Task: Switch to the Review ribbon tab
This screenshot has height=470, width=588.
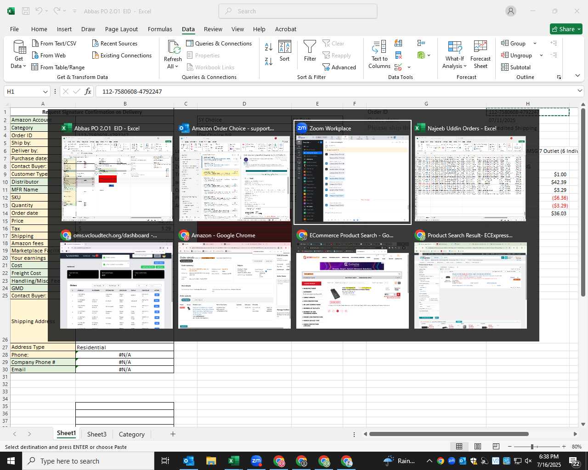Action: click(213, 29)
